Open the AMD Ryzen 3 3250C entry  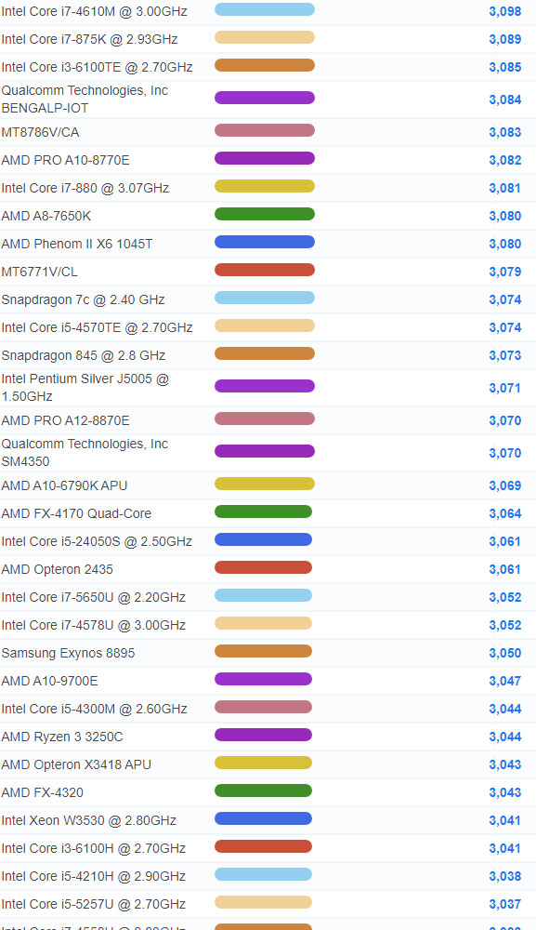pyautogui.click(x=62, y=737)
